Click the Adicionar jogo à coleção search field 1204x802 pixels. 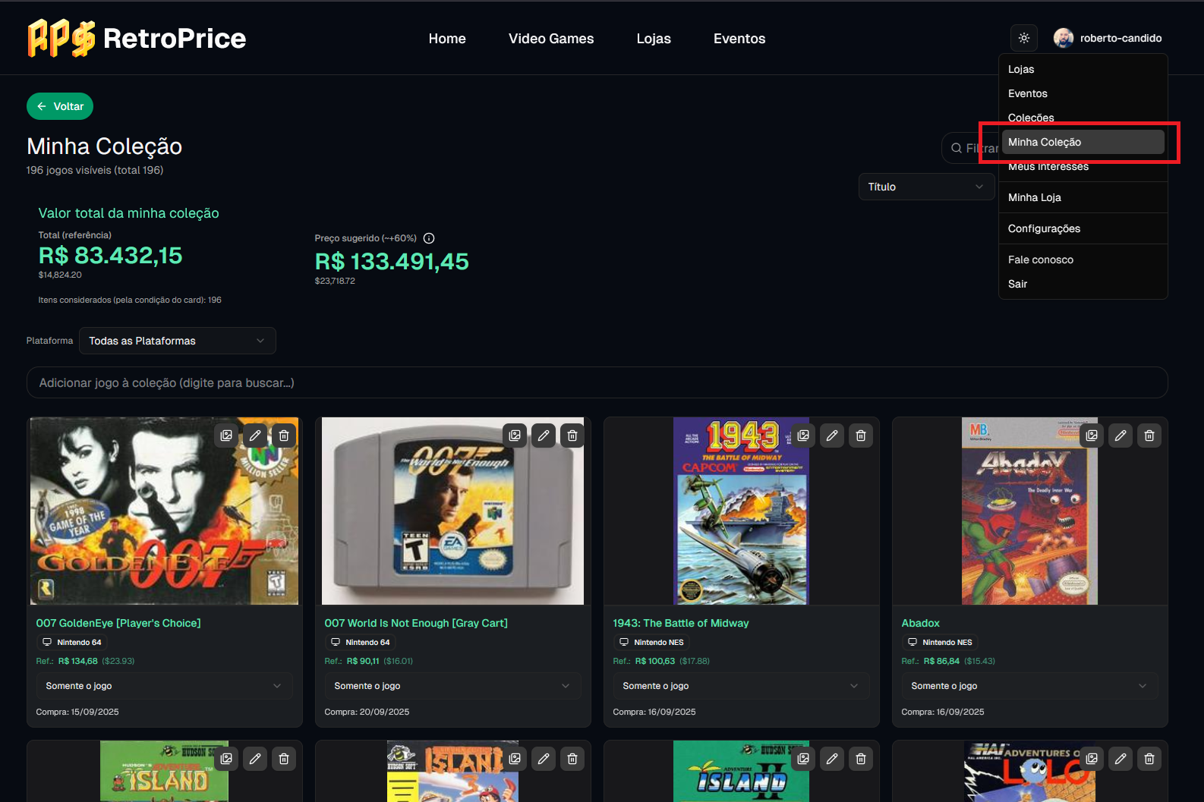pyautogui.click(x=597, y=382)
